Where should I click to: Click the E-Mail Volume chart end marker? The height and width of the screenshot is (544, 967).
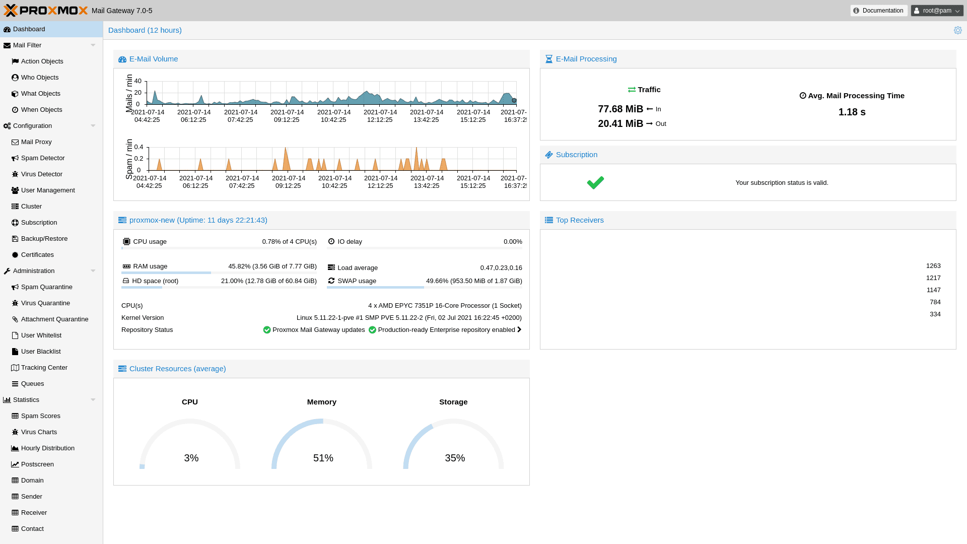514,100
